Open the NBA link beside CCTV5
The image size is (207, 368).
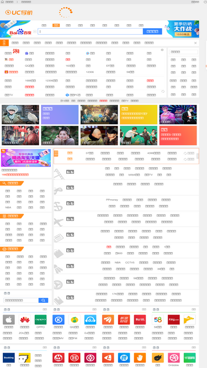[x=118, y=263]
